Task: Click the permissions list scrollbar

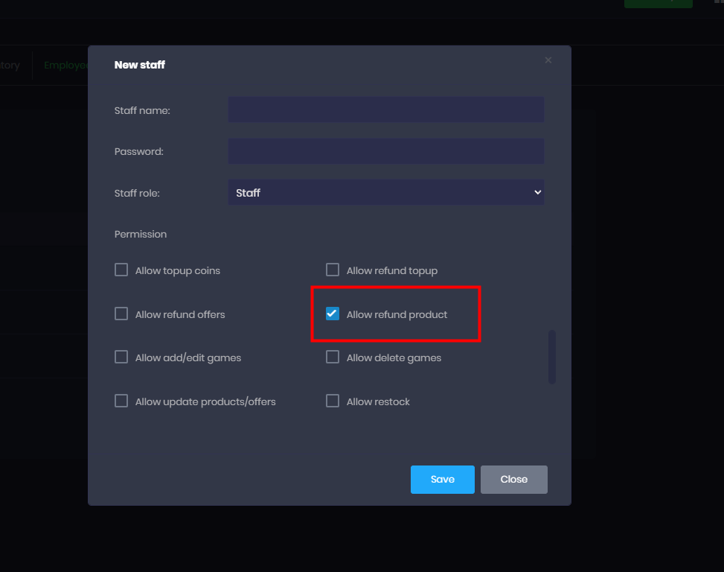Action: [x=552, y=357]
